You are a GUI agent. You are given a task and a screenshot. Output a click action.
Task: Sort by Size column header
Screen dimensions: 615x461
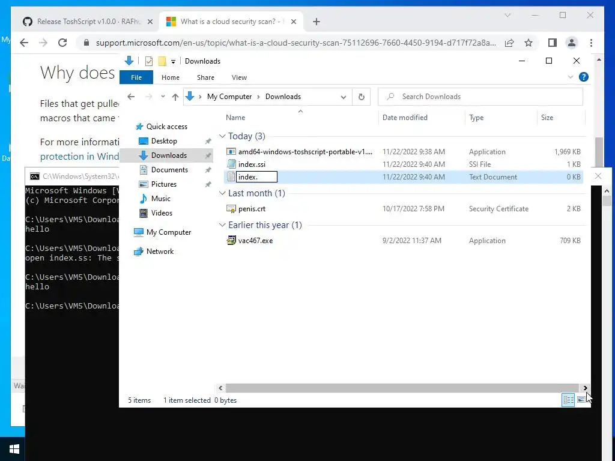[561, 117]
